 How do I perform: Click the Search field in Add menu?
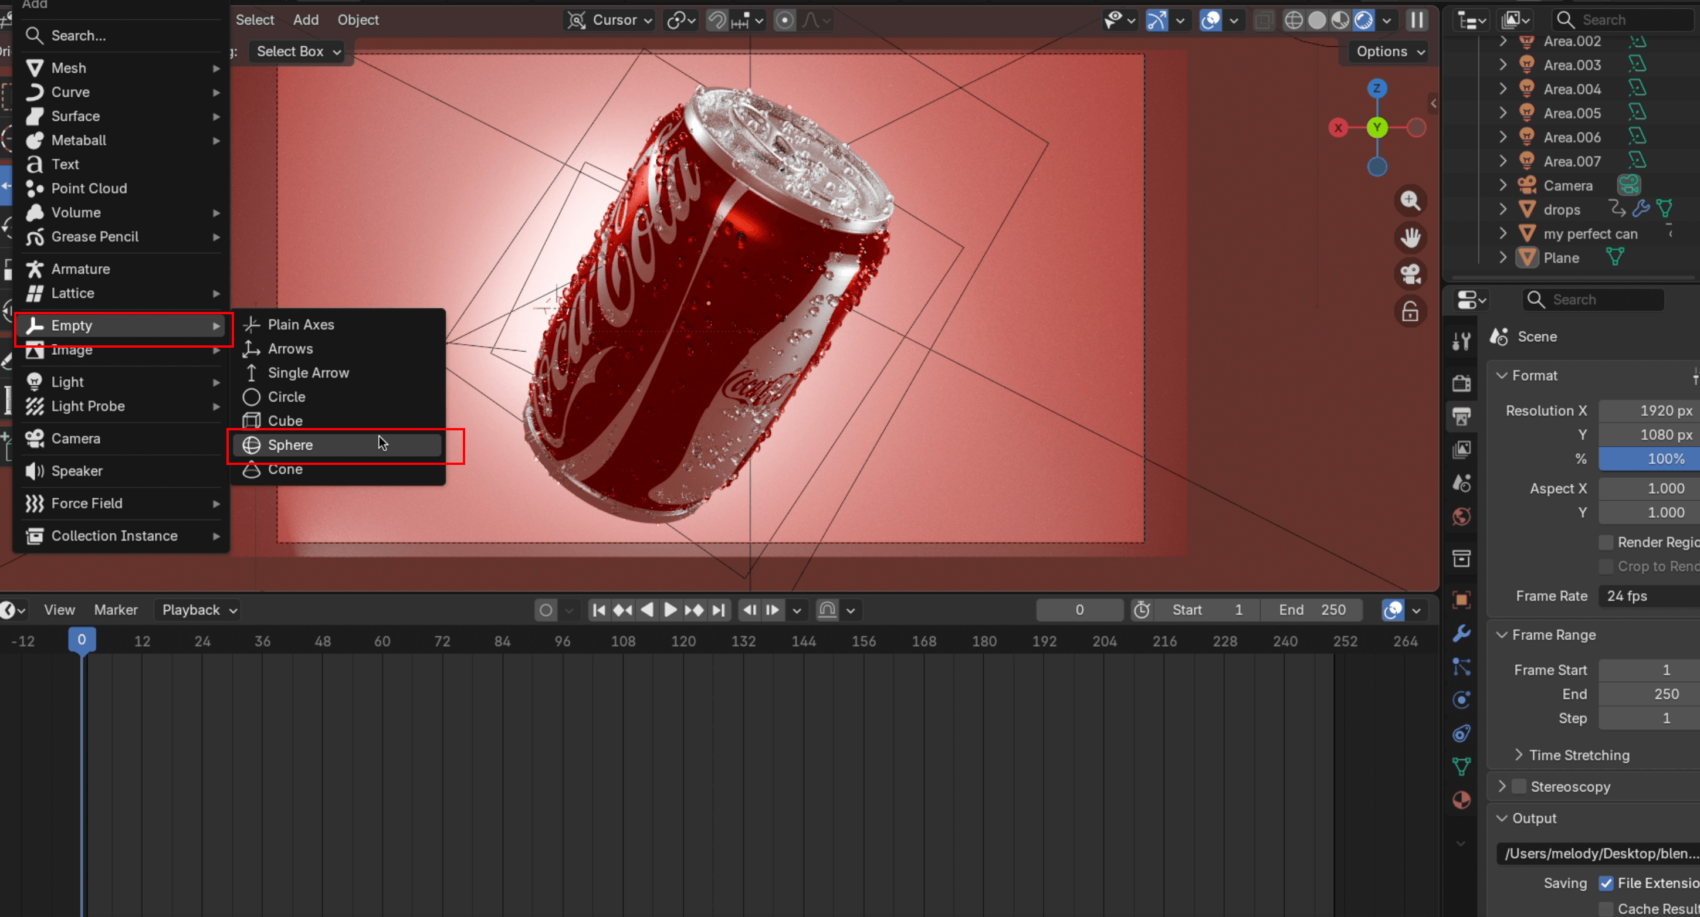tap(122, 36)
